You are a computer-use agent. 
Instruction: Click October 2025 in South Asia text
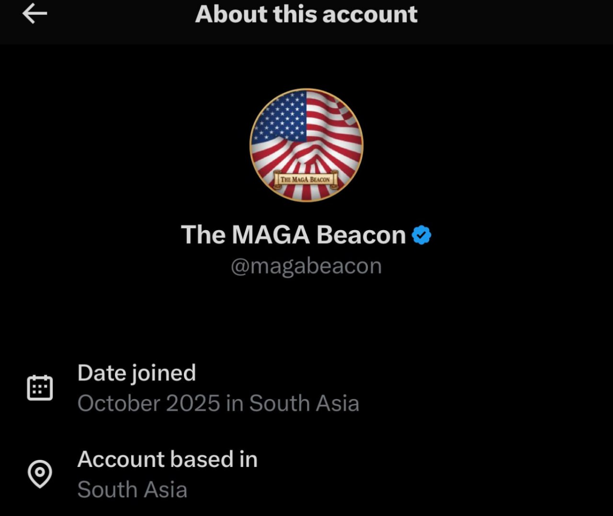219,403
